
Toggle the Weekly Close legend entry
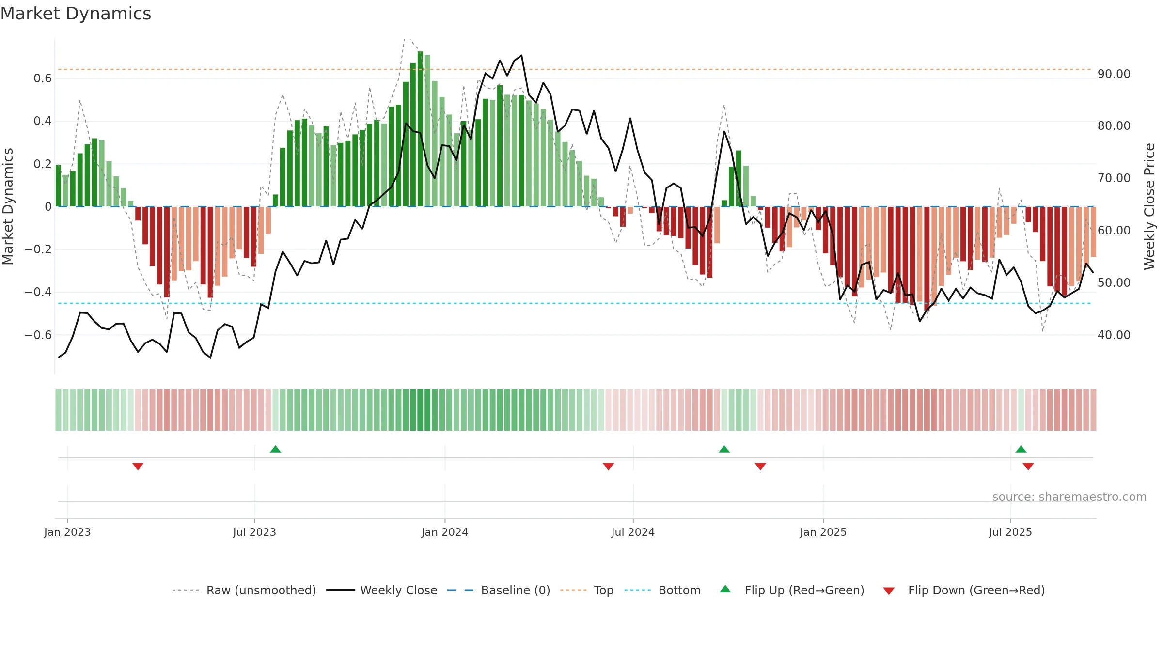click(x=382, y=590)
